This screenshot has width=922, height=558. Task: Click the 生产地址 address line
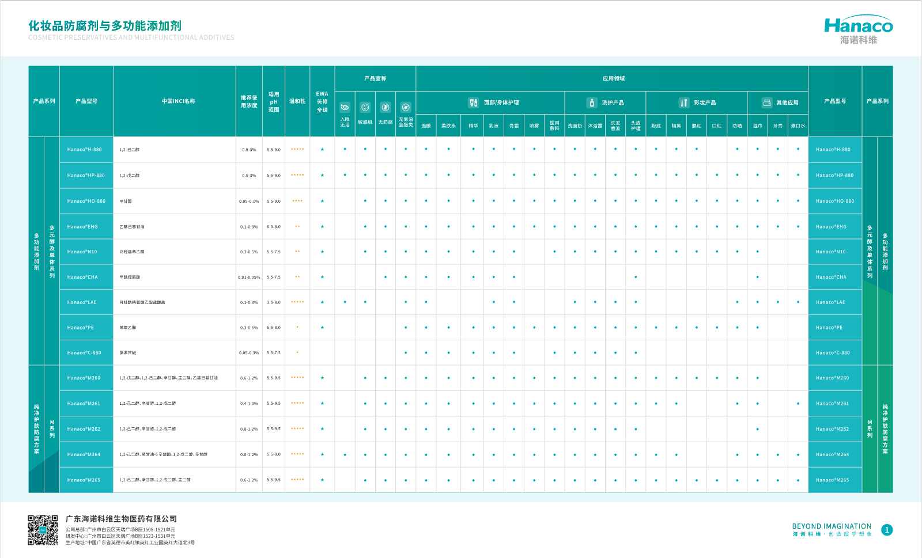coord(130,542)
